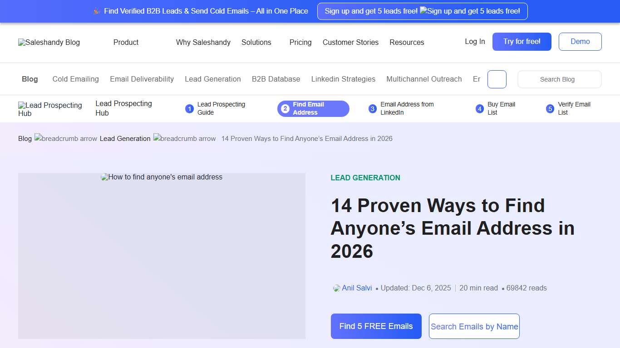
Task: Click the Lead Prospecting Hub logo
Action: (50, 109)
